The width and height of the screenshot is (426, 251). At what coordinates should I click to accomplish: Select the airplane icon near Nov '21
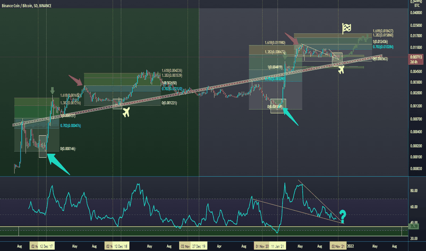coord(341,69)
